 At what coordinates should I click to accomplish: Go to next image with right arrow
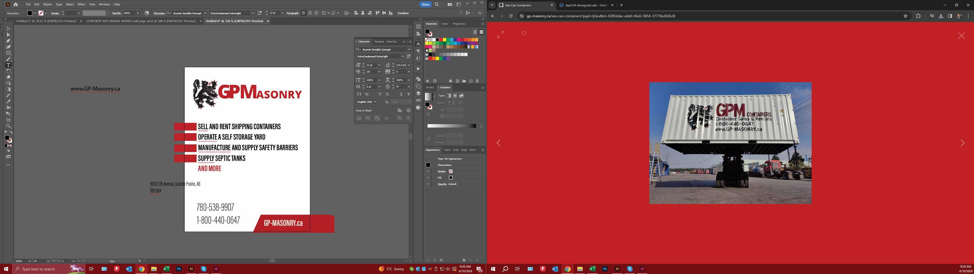pyautogui.click(x=962, y=143)
